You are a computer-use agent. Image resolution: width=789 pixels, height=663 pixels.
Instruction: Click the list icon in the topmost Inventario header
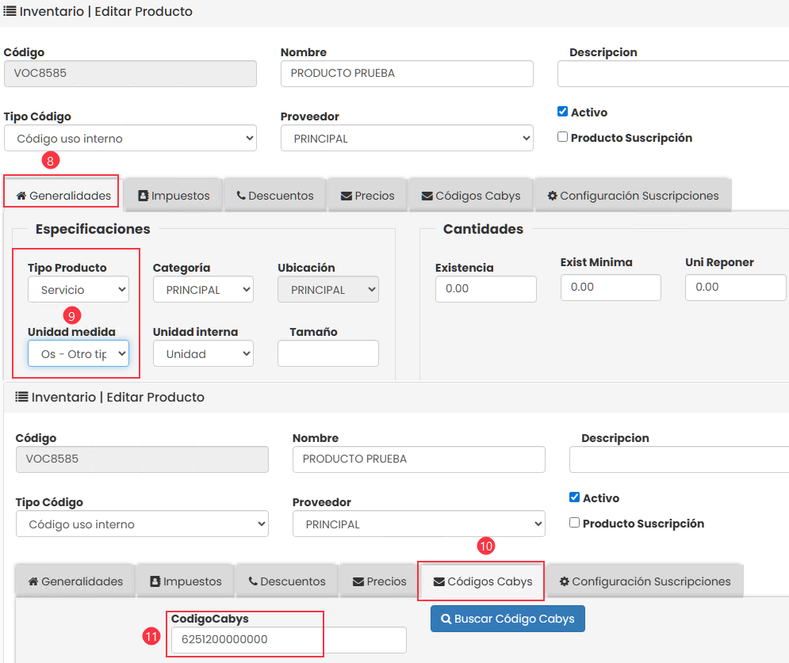click(x=10, y=12)
